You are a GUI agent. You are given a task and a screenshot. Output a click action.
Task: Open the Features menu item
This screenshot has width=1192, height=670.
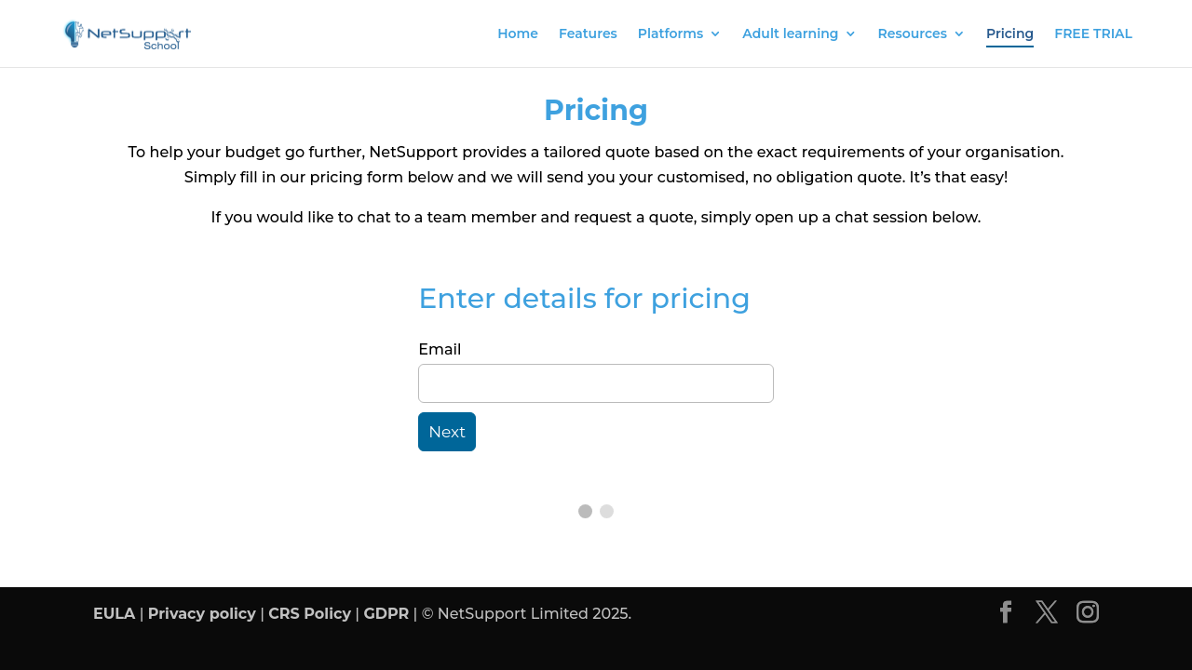click(588, 33)
